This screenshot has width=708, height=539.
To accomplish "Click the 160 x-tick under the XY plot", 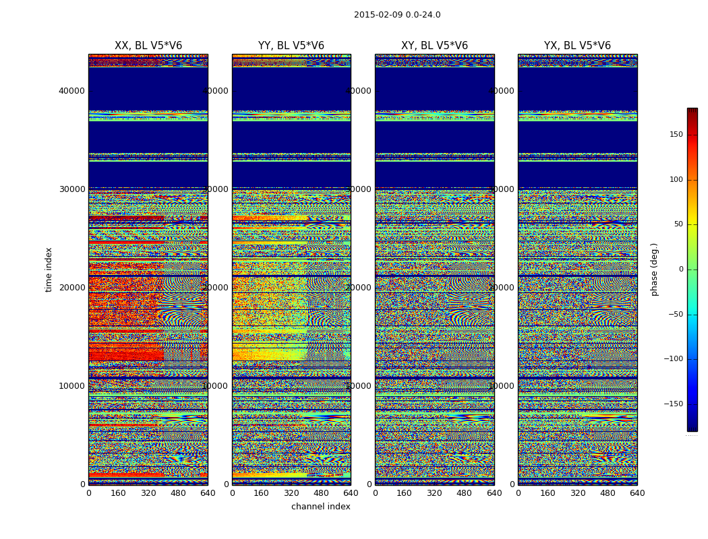I will pos(405,493).
